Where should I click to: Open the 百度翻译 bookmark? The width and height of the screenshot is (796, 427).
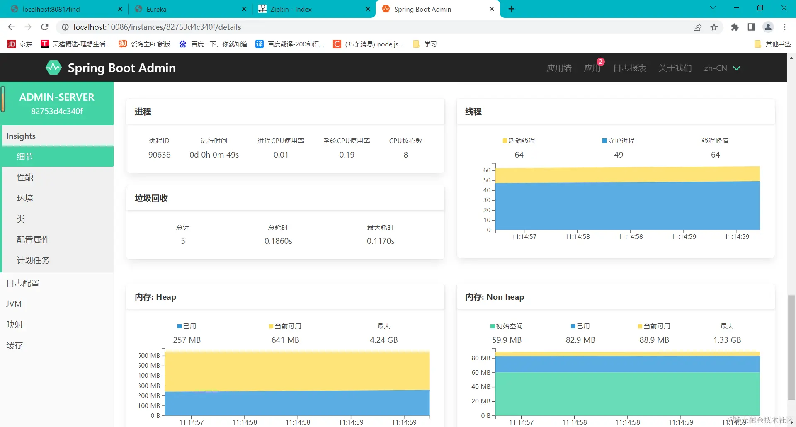tap(289, 44)
